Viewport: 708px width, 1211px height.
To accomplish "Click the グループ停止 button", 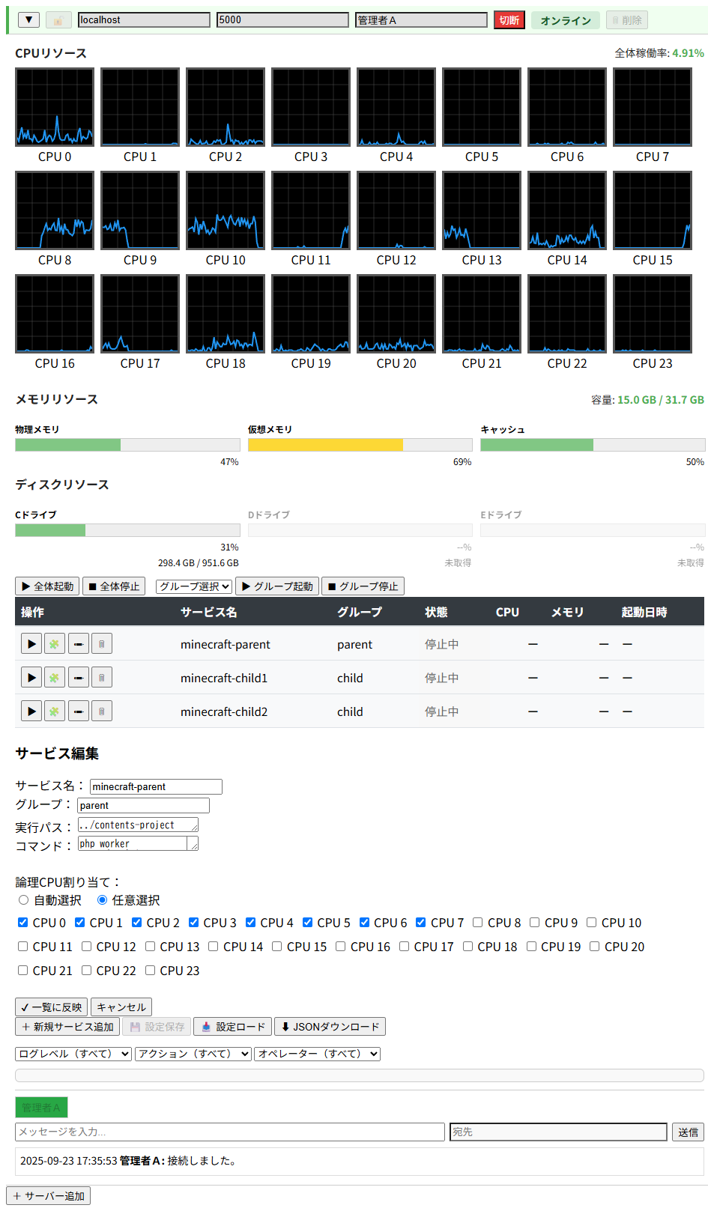I will 363,586.
